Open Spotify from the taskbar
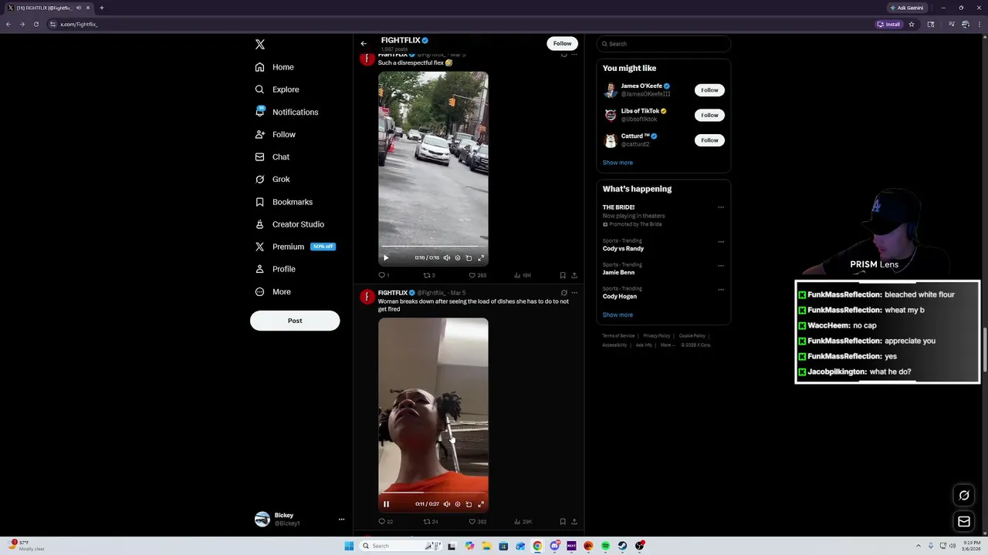Image resolution: width=988 pixels, height=555 pixels. click(x=605, y=546)
